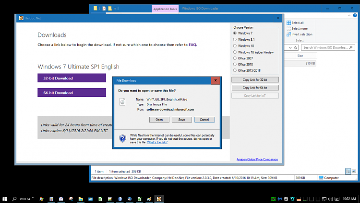The height and width of the screenshot is (203, 360).
Task: Click Select none in Explorer ribbon
Action: coord(297,28)
